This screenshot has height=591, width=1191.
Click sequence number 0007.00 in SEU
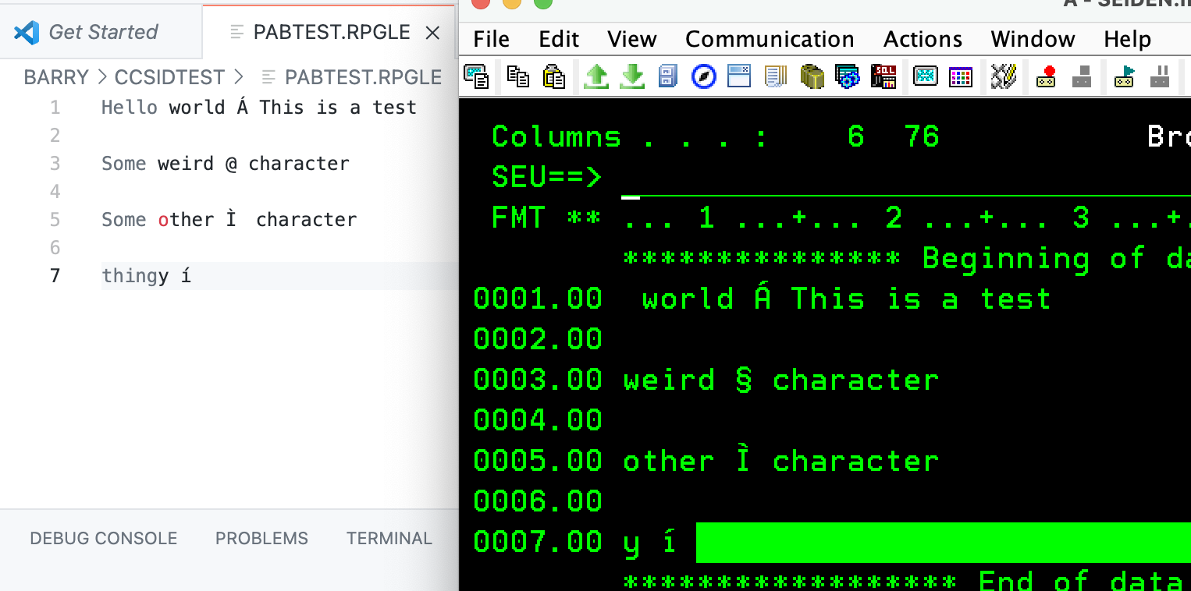(538, 542)
